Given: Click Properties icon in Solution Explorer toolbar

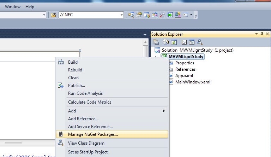Looking at the screenshot, I should point(156,42).
